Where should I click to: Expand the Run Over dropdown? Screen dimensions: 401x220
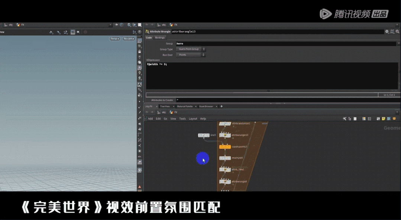[x=191, y=55]
